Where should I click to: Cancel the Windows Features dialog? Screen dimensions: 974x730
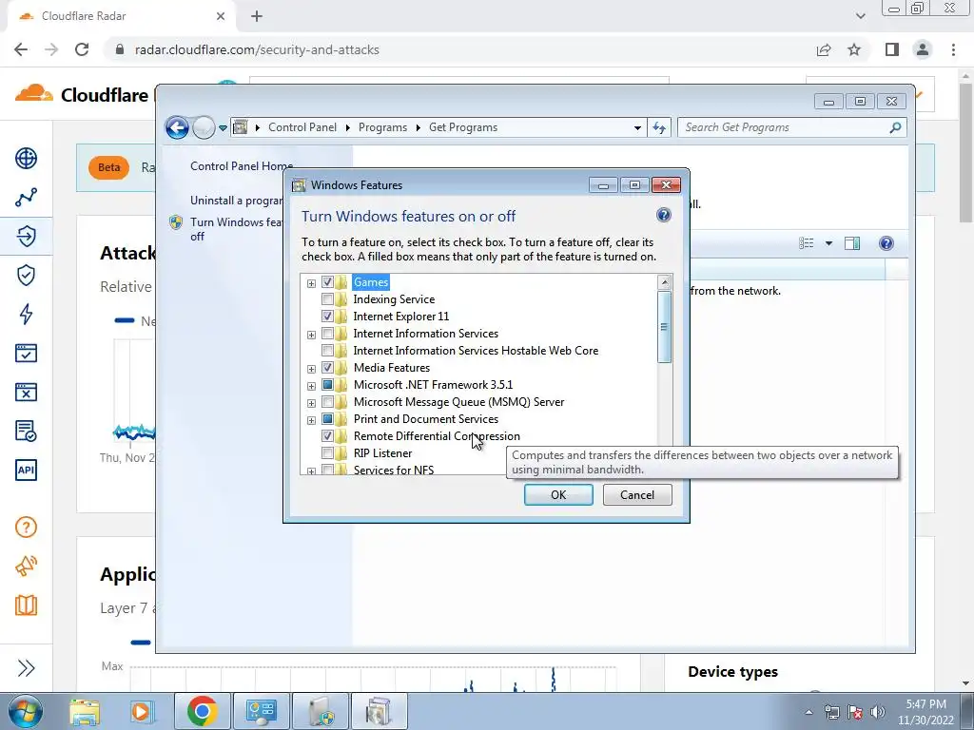637,494
